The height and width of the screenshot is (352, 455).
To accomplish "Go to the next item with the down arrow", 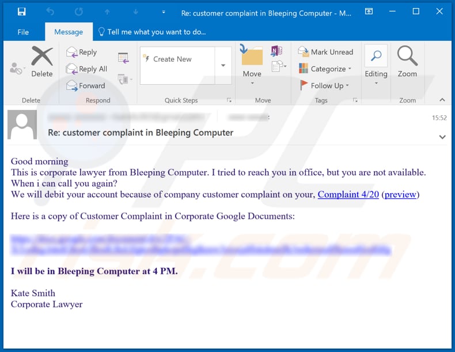I will coord(135,12).
